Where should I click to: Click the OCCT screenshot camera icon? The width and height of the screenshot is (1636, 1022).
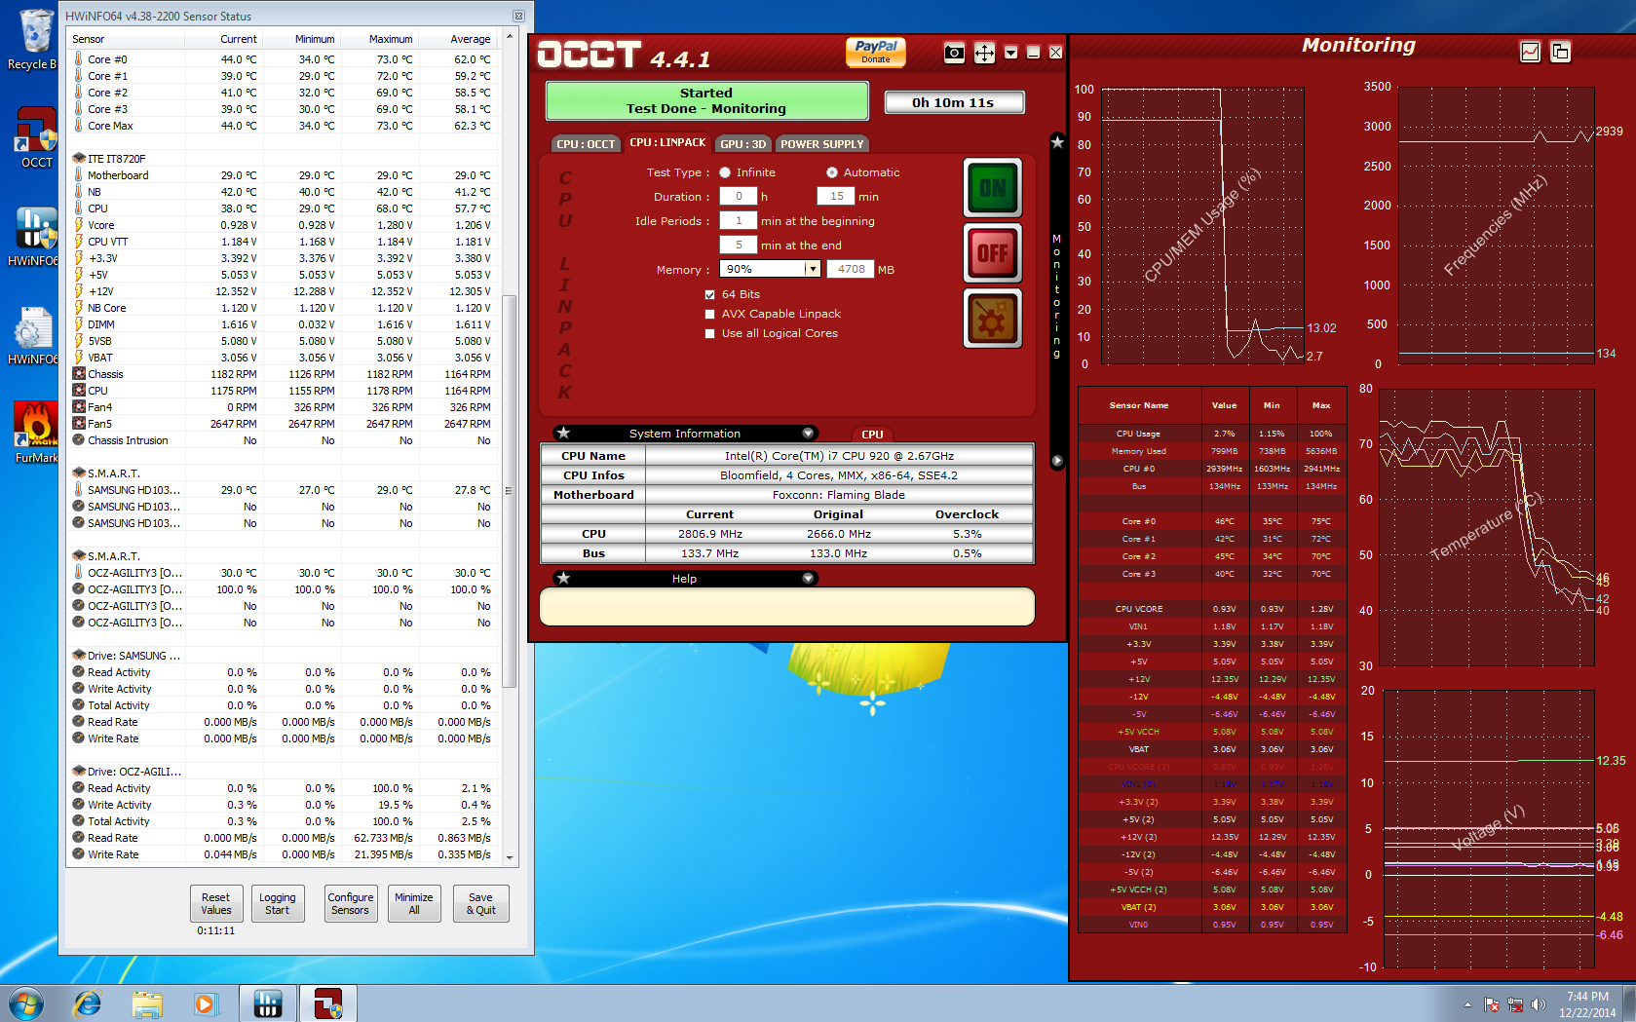954,53
